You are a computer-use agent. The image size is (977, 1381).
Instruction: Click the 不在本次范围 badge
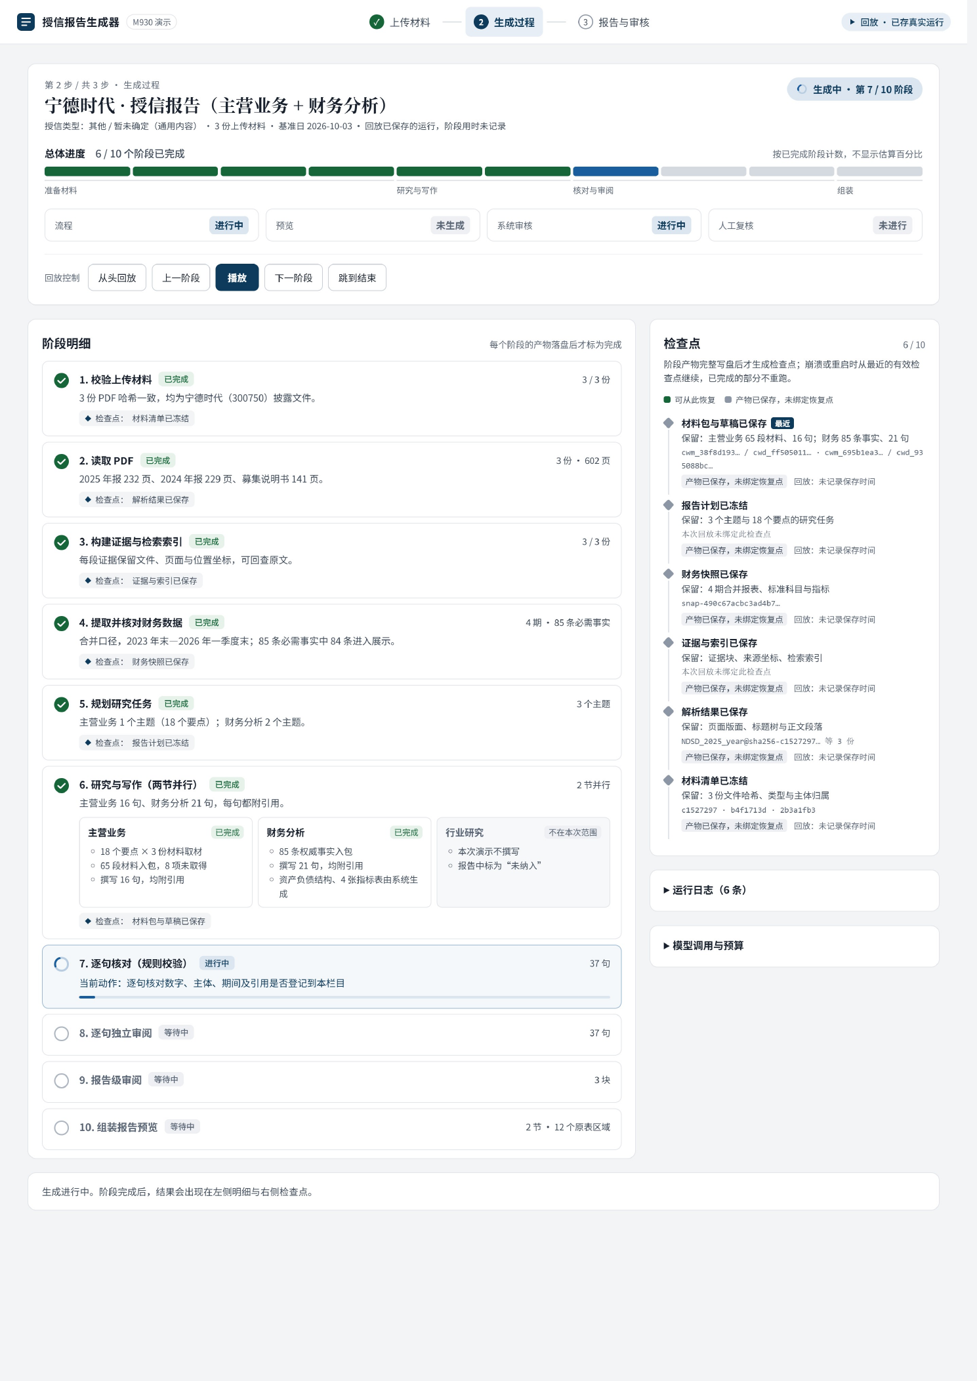point(573,833)
